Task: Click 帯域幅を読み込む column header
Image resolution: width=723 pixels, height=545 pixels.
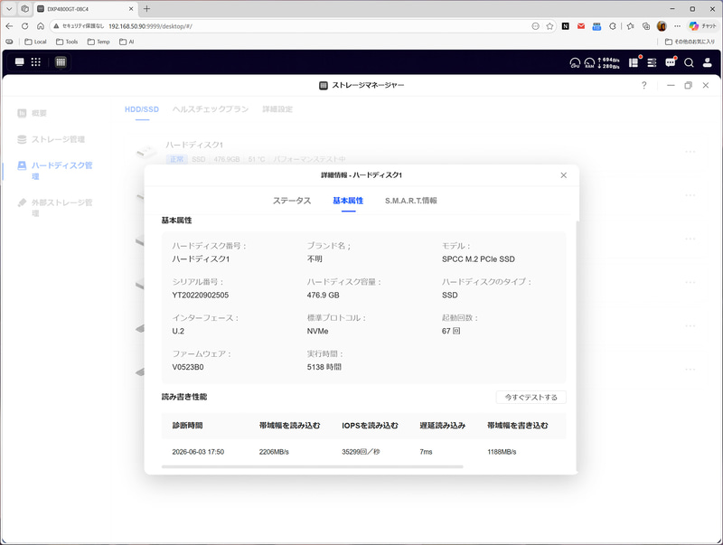Action: pos(289,425)
